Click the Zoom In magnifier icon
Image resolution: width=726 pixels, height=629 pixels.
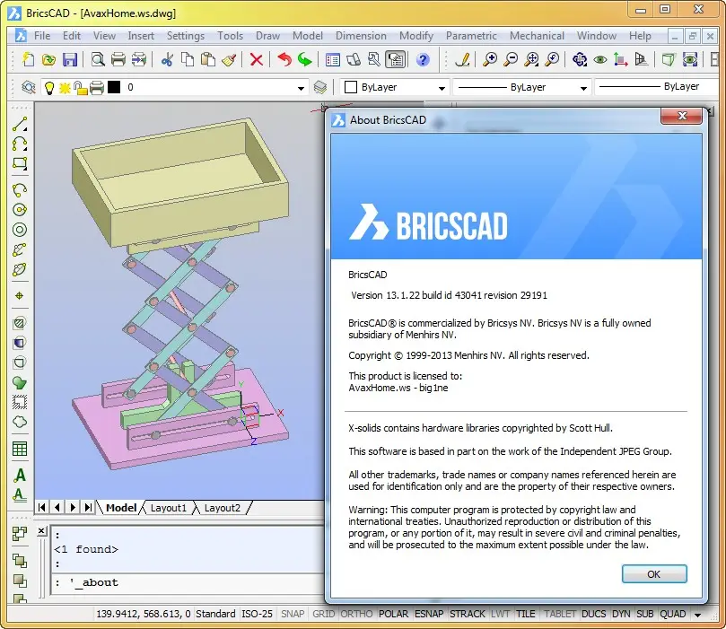pyautogui.click(x=490, y=60)
